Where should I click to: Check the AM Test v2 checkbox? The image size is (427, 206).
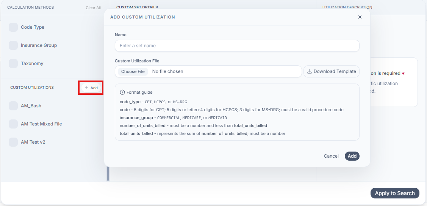point(13,142)
